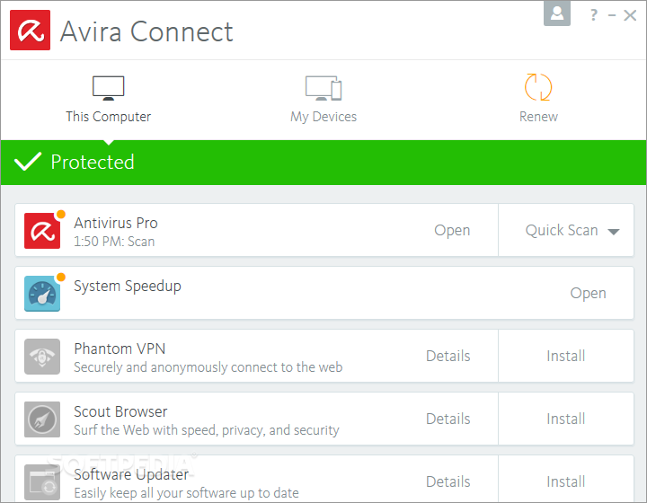Click 'Surf the Web with speed, privacy, and security'

(x=207, y=430)
